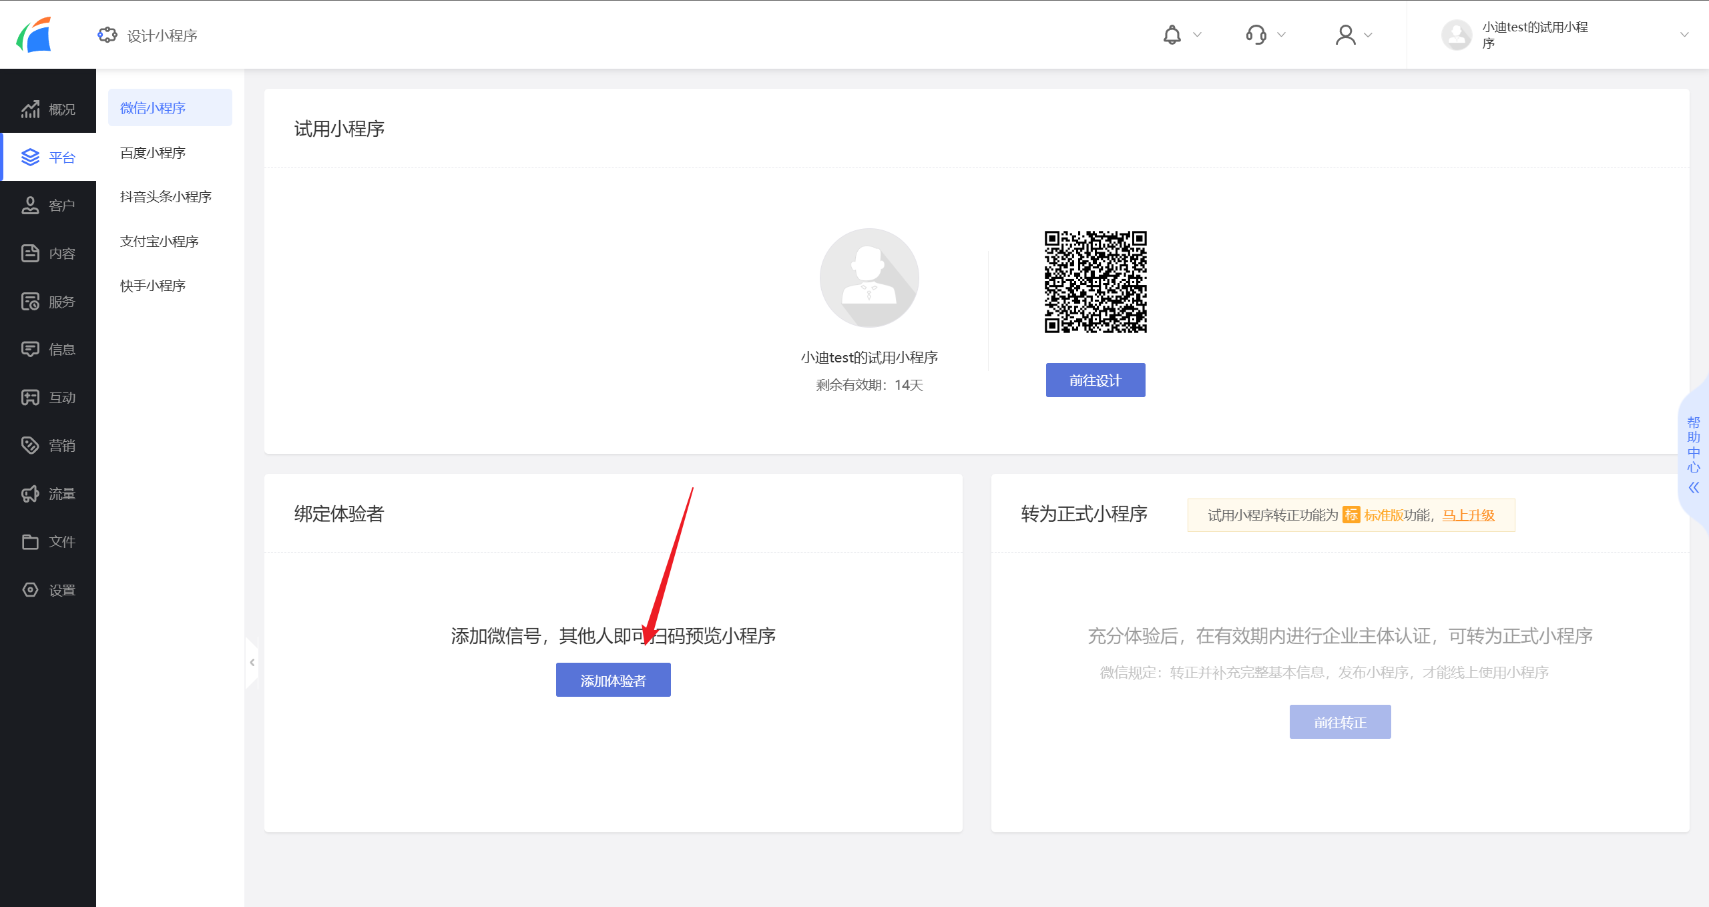Open the 营销 tag icon
This screenshot has height=907, width=1709.
[x=30, y=445]
